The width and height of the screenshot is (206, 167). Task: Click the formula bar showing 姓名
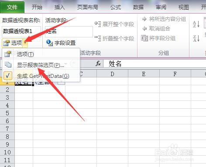pyautogui.click(x=154, y=63)
